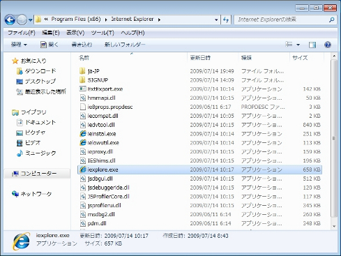Click the SIGNUP folder icon
This screenshot has width=341, height=256.
(82, 80)
